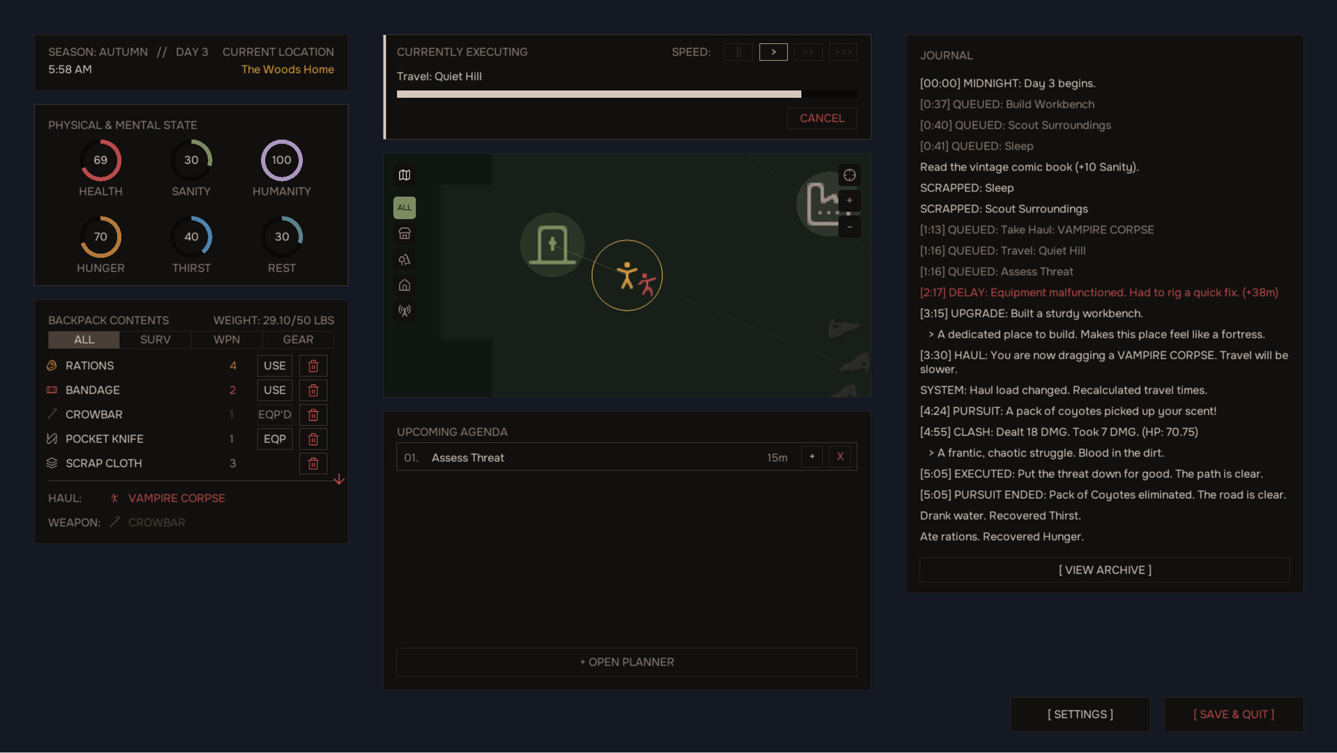View the journal archive

pos(1105,570)
